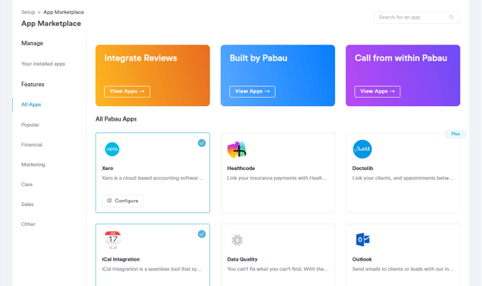
Task: Click Healthcode description about insurance payments
Action: coord(277,178)
